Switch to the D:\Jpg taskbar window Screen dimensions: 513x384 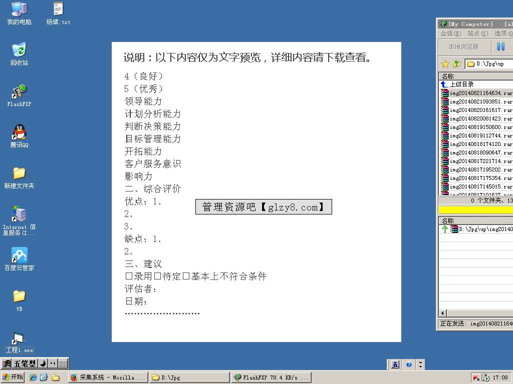[x=190, y=377]
